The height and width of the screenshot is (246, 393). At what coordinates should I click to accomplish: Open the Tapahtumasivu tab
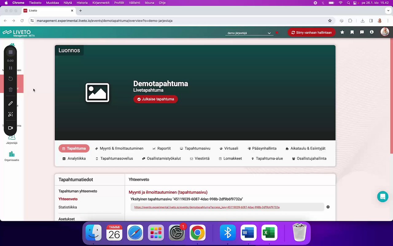point(195,148)
